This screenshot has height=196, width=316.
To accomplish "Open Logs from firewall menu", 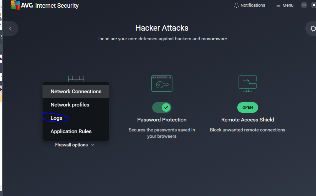I will [x=76, y=118].
